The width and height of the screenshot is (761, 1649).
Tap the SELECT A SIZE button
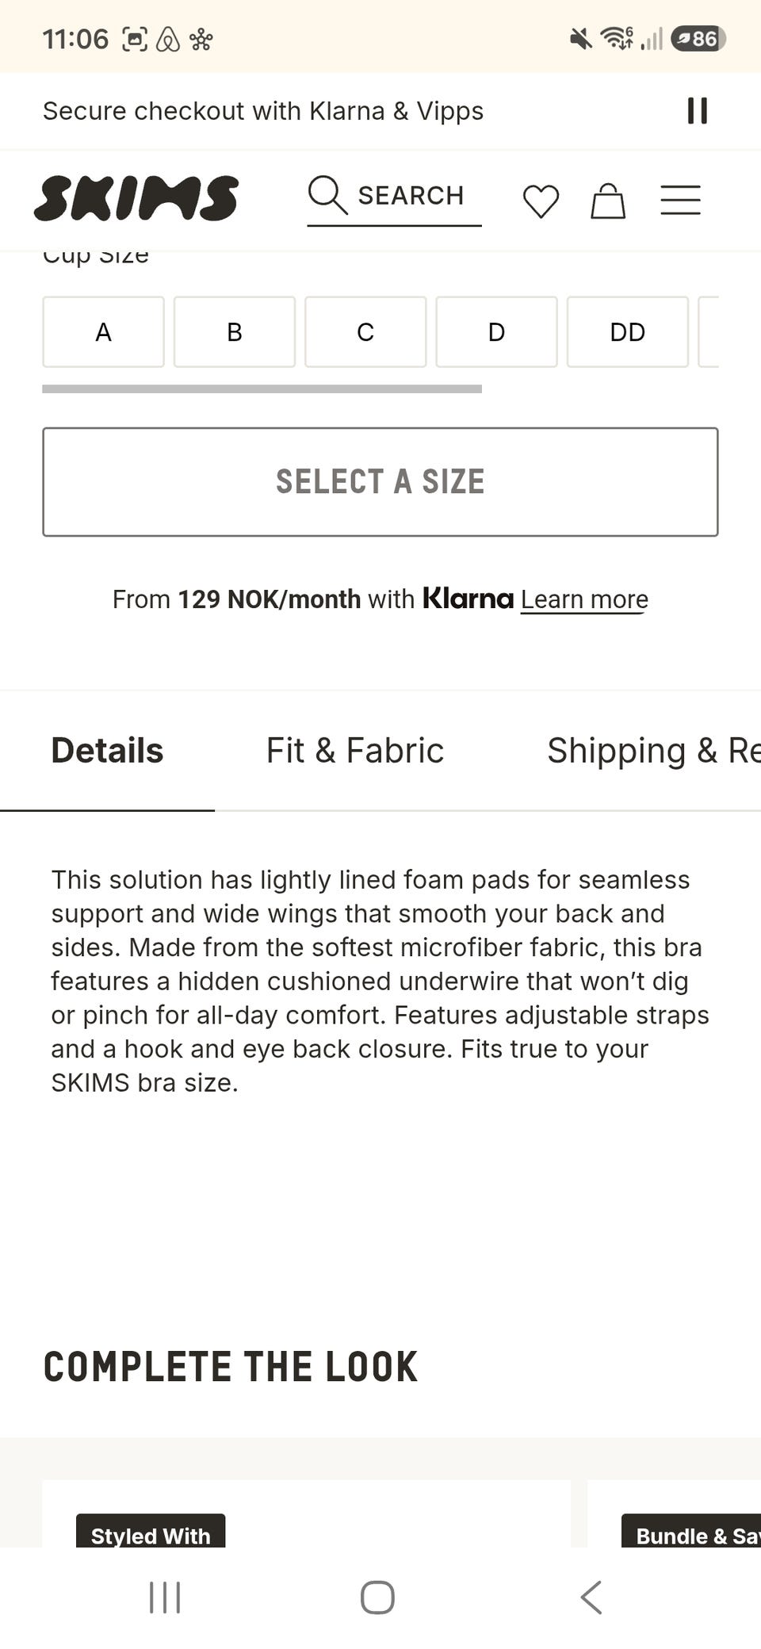pyautogui.click(x=380, y=482)
